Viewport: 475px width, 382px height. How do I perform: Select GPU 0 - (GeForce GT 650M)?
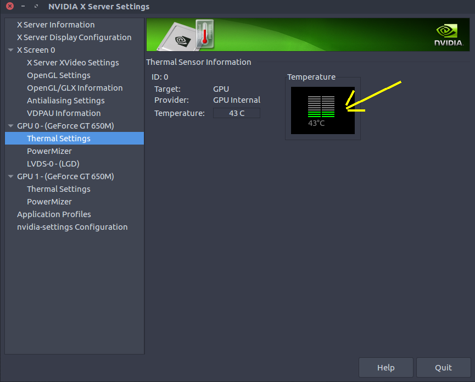(65, 126)
